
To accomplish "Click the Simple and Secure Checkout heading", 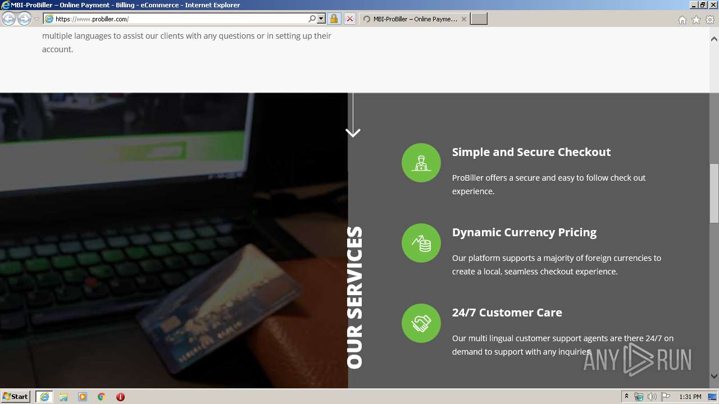I will click(531, 152).
